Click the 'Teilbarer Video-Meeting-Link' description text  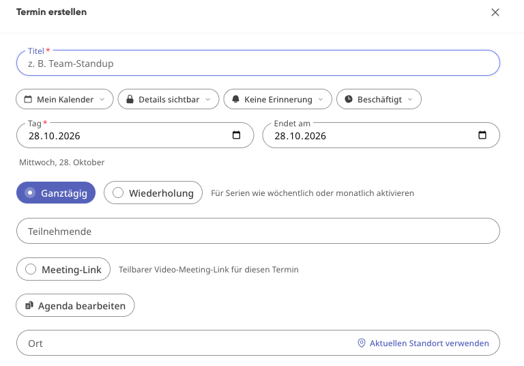(x=209, y=270)
